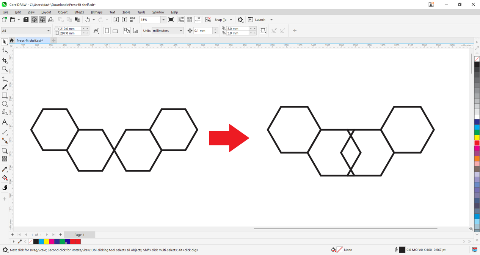Expand color palette with bottom chevrons
This screenshot has width=480, height=255.
(477, 240)
